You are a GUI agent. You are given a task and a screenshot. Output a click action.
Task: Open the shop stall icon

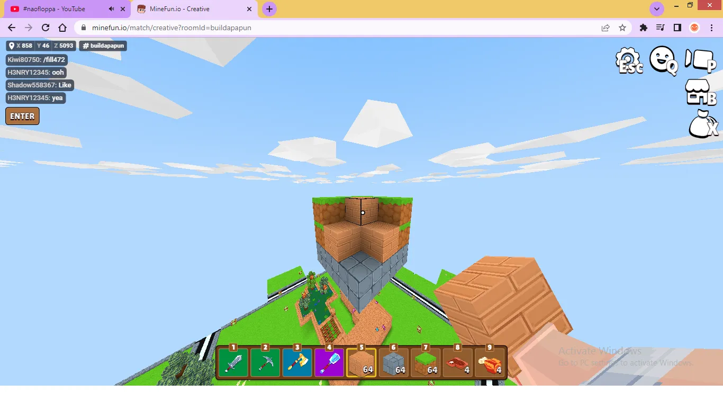click(x=701, y=92)
